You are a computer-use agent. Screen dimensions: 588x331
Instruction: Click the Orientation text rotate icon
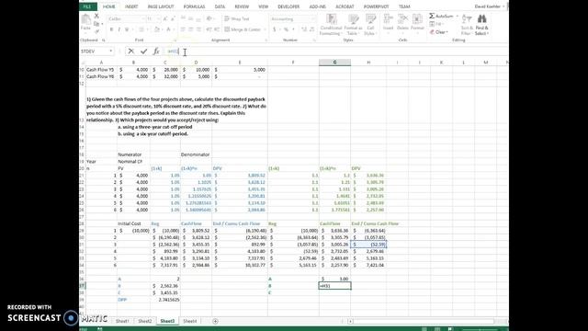(209, 18)
